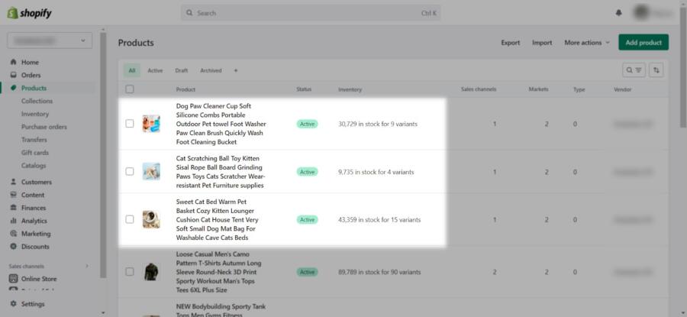Screen dimensions: 687x317
Task: Click '9,735 in stock for 4 variants'
Action: (x=376, y=172)
